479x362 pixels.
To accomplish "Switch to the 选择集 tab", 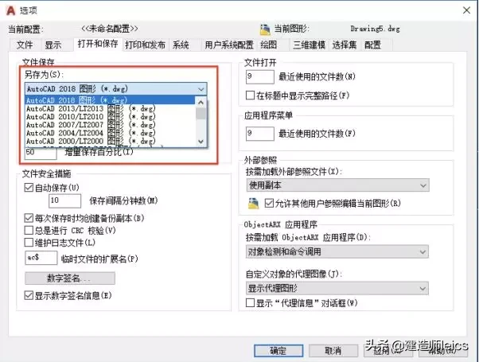I will coord(345,45).
